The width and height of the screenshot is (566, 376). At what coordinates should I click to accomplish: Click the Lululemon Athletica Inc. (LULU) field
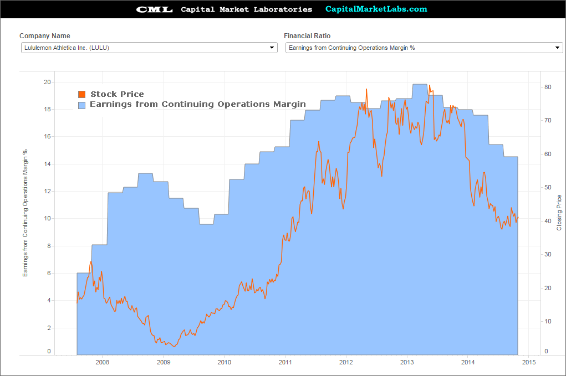pyautogui.click(x=149, y=48)
